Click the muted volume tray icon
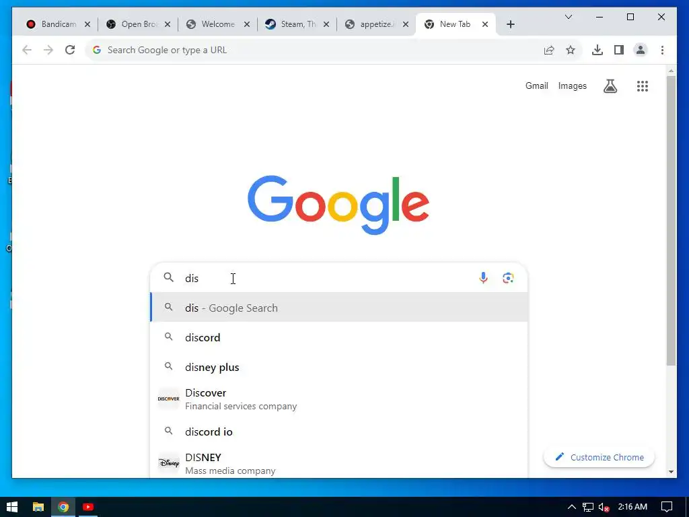The width and height of the screenshot is (689, 517). [x=604, y=508]
